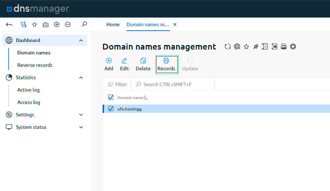Switch to the Home tab

(113, 24)
